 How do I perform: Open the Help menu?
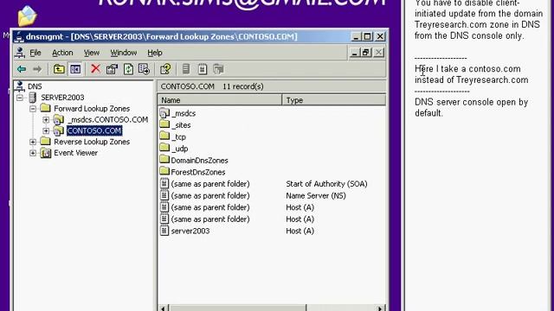155,53
